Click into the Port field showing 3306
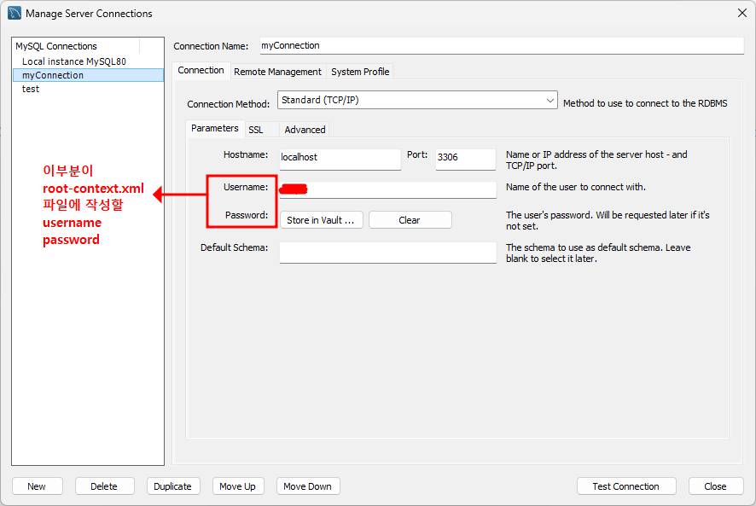This screenshot has width=756, height=506. [465, 159]
